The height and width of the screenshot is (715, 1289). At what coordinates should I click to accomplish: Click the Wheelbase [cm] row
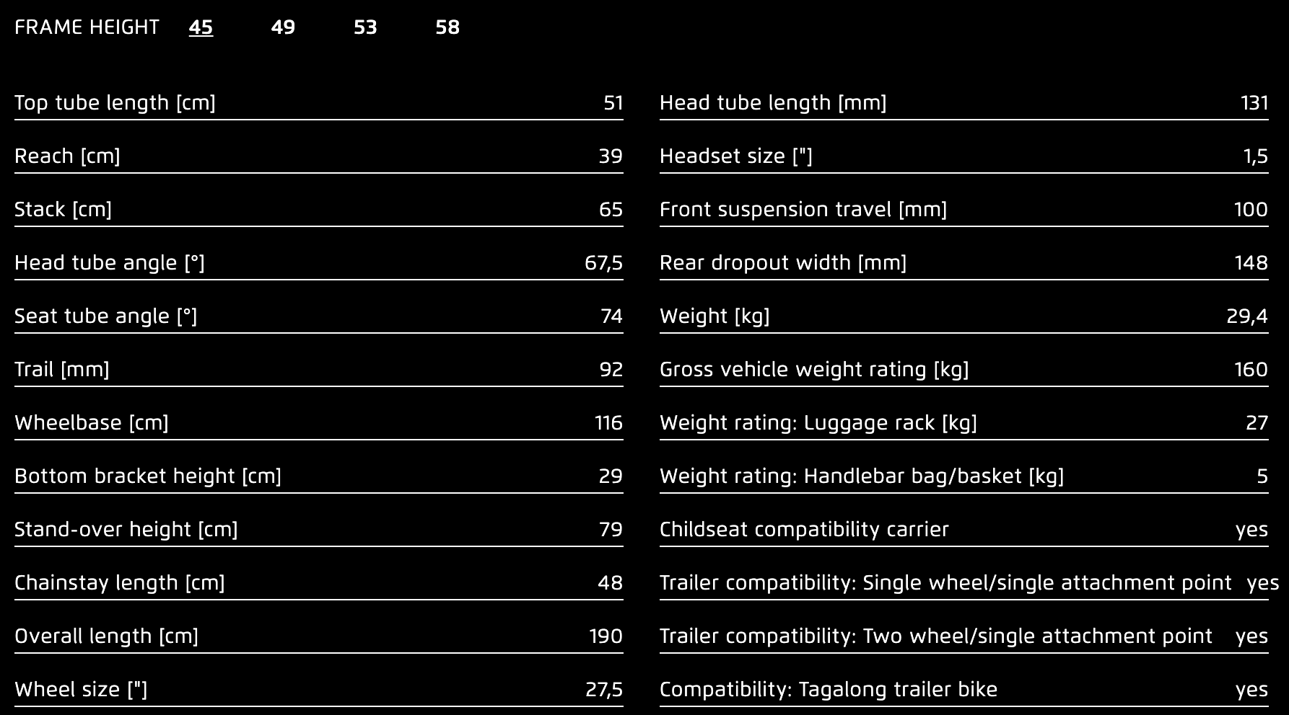click(319, 423)
